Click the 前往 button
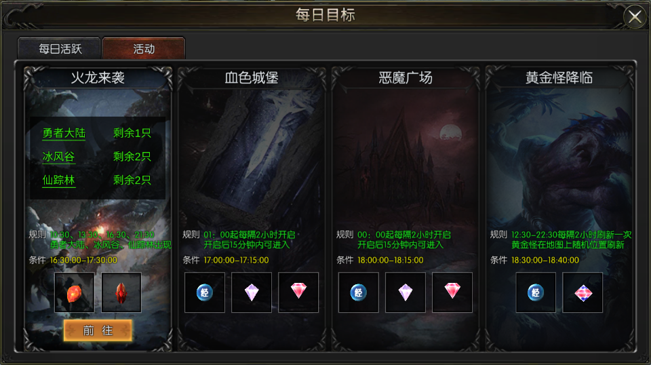 [x=98, y=330]
